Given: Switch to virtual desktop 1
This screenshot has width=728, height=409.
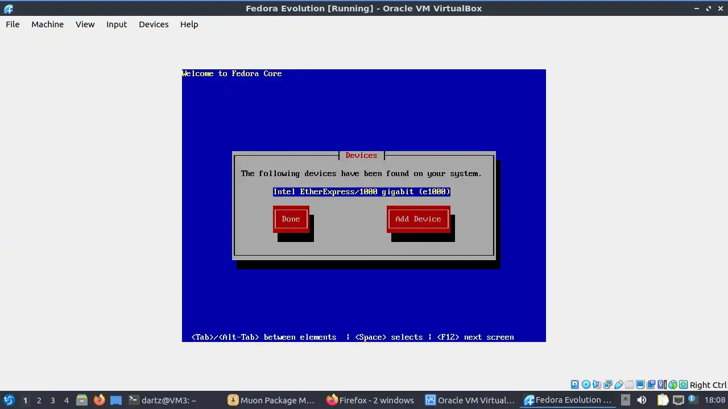Looking at the screenshot, I should [x=25, y=400].
